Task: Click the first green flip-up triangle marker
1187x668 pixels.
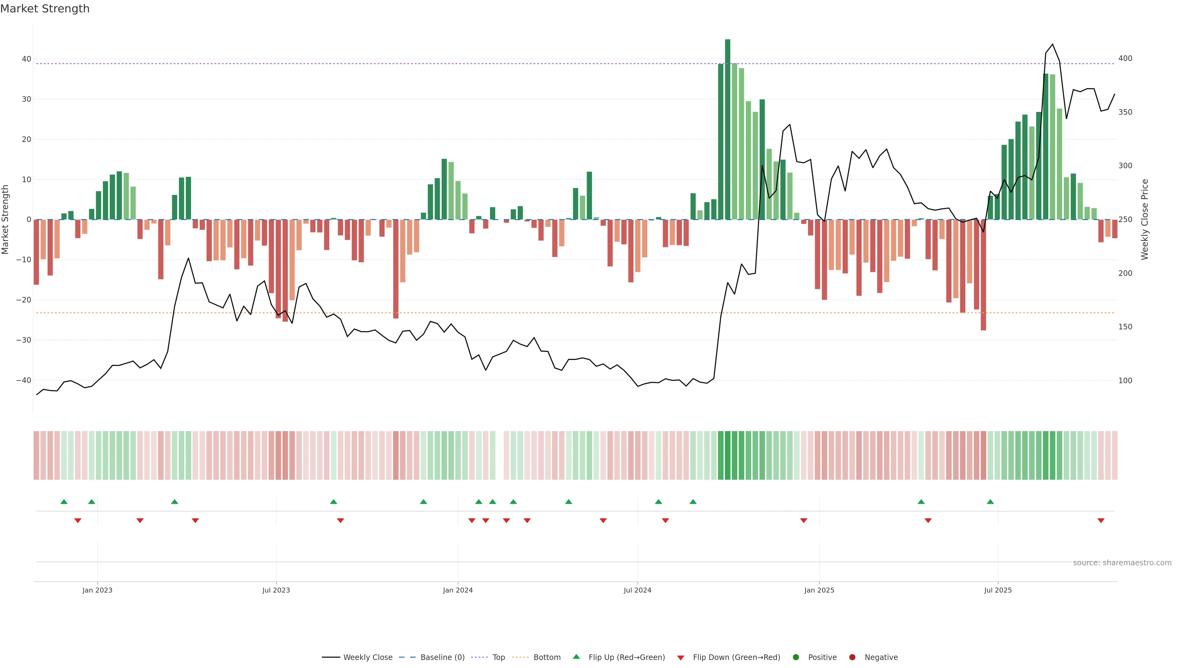Action: tap(64, 502)
